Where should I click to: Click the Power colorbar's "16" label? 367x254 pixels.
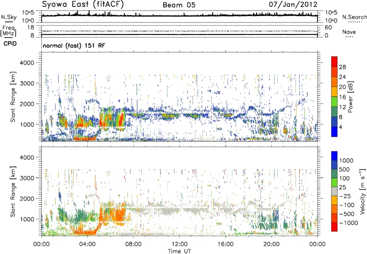[x=342, y=97]
